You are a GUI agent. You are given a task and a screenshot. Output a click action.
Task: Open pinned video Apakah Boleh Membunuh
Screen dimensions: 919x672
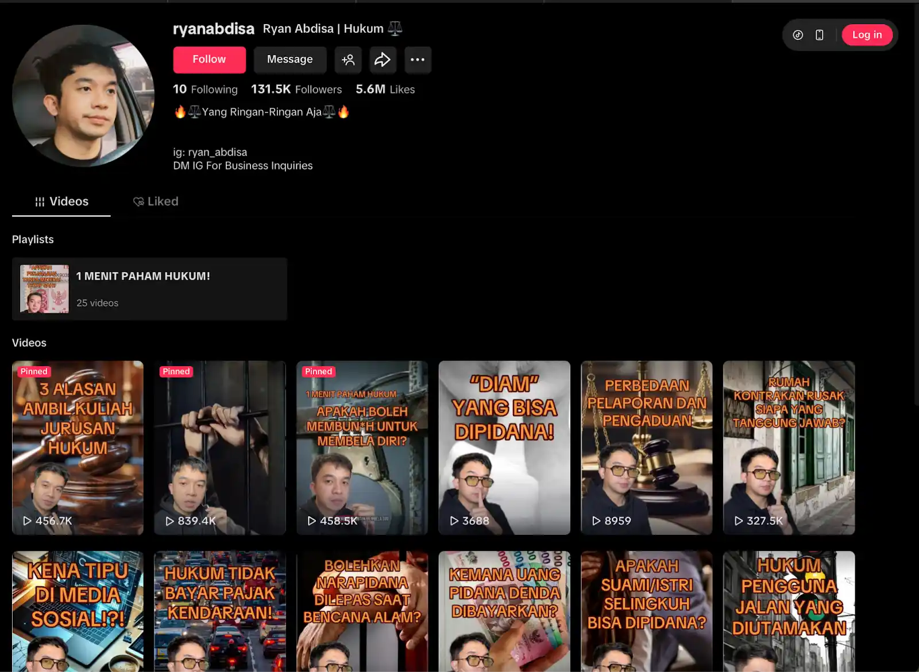coord(362,448)
